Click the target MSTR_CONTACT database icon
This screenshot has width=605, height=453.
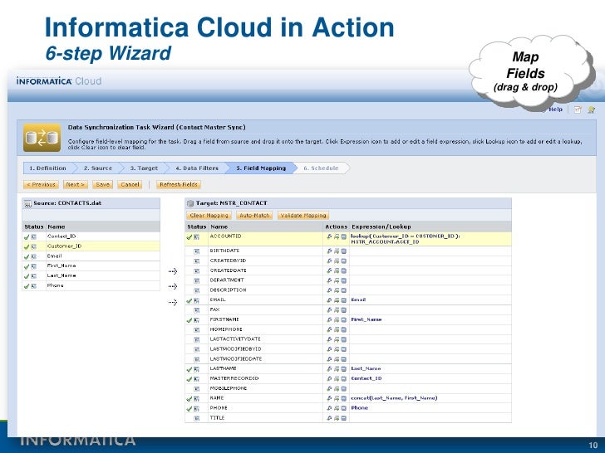pyautogui.click(x=190, y=203)
